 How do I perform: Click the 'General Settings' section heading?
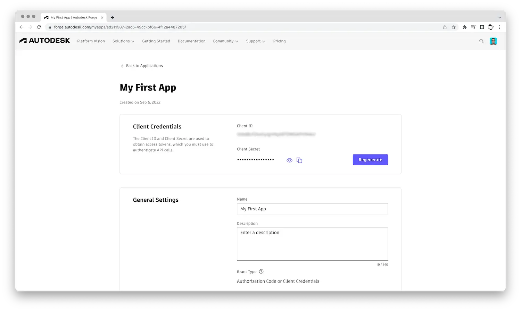click(156, 200)
